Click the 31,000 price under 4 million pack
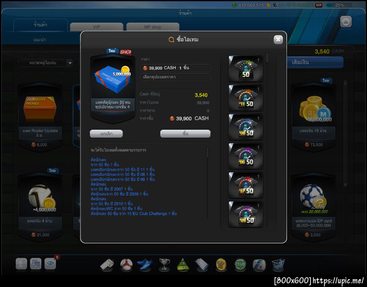 tap(40, 235)
